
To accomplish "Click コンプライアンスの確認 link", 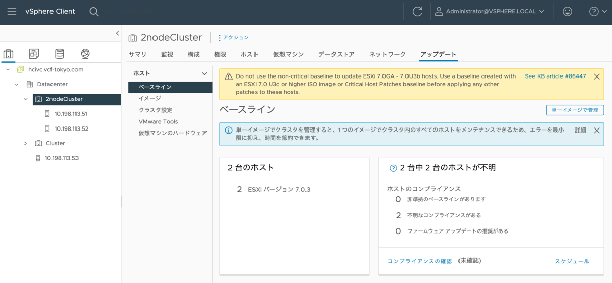I will [x=420, y=261].
